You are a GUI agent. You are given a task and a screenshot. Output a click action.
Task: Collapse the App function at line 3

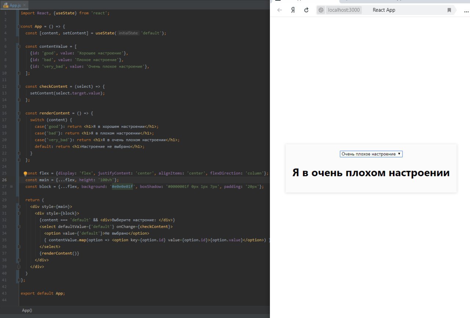18,26
